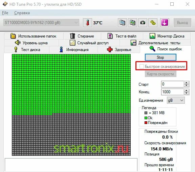Click the camera save screenshot icon
Image resolution: width=195 pixels, height=172 pixels.
click(143, 23)
